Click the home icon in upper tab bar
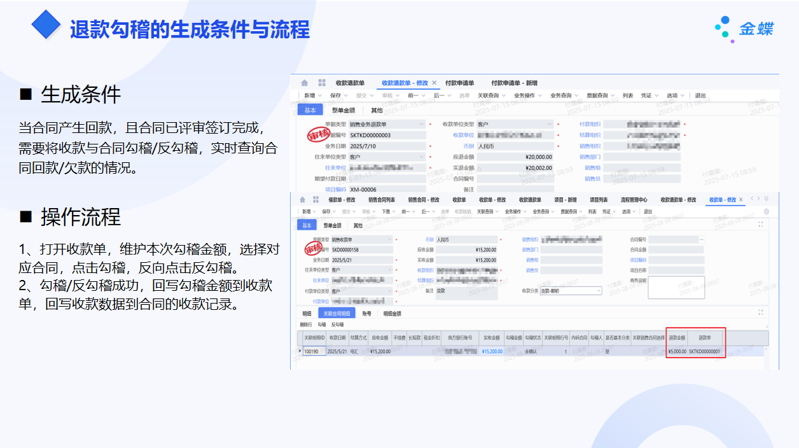Image resolution: width=799 pixels, height=448 pixels. coord(305,83)
